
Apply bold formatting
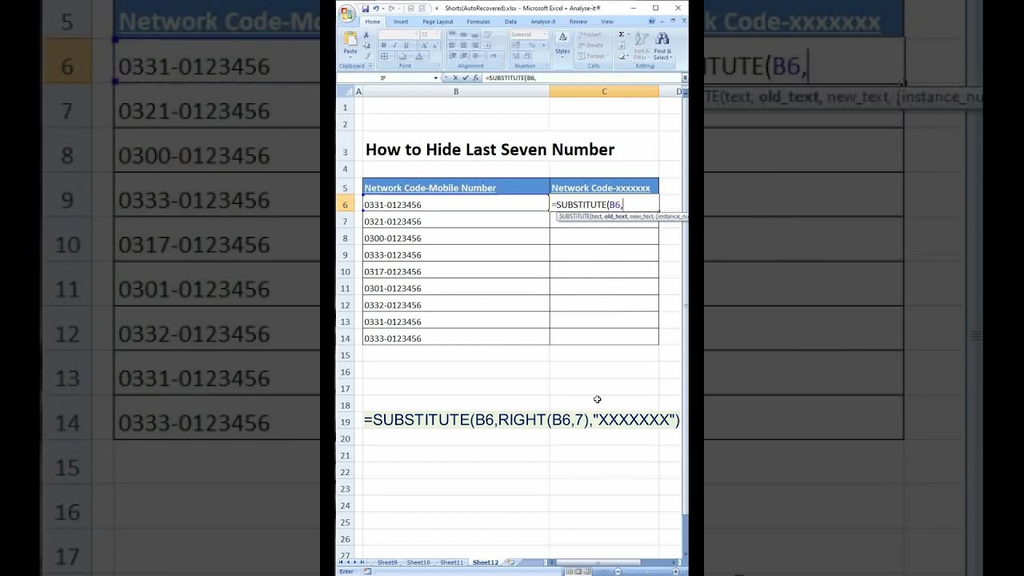coord(384,46)
